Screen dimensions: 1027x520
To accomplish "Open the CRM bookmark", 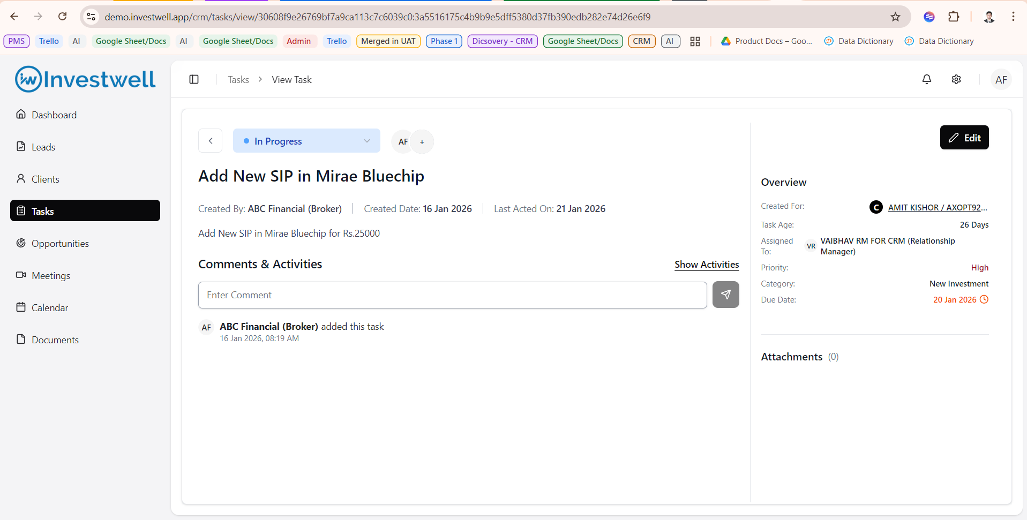I will pos(641,41).
